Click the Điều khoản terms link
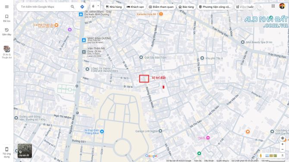This screenshot has width=289, height=162. pos(209,161)
